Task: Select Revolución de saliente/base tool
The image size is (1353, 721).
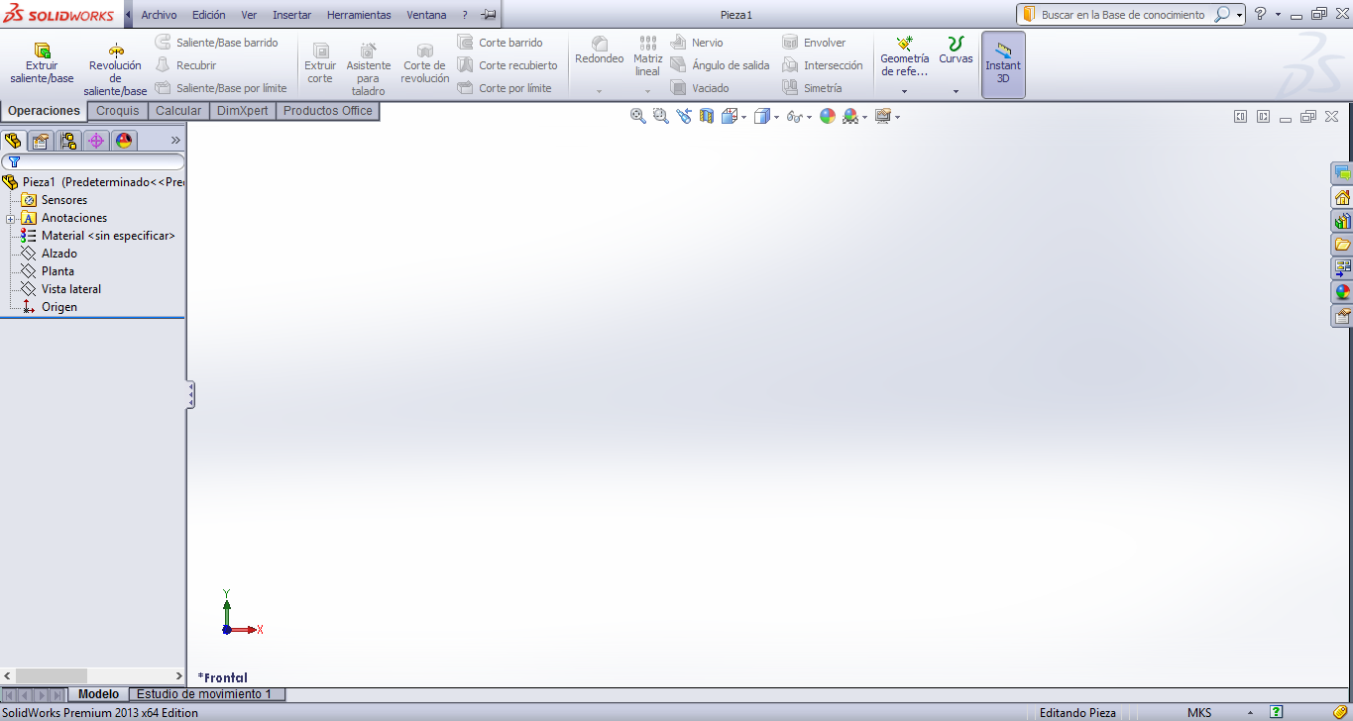Action: pos(115,69)
